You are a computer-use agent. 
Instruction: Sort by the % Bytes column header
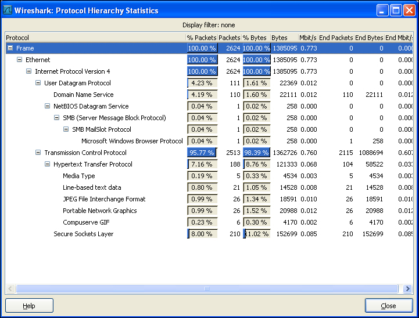pyautogui.click(x=256, y=38)
